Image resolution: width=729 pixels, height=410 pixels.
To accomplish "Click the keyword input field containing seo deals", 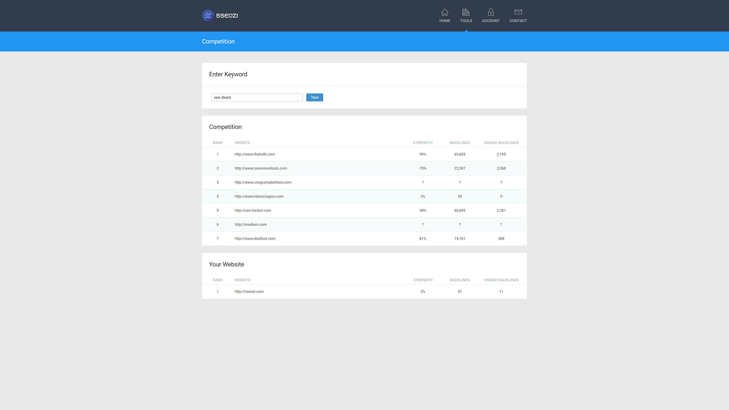I will pos(257,98).
